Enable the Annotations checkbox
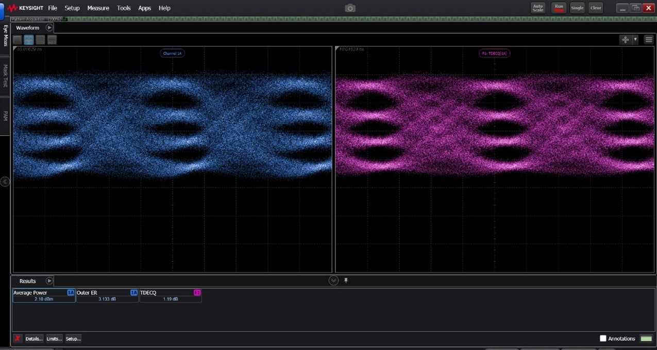 click(603, 339)
